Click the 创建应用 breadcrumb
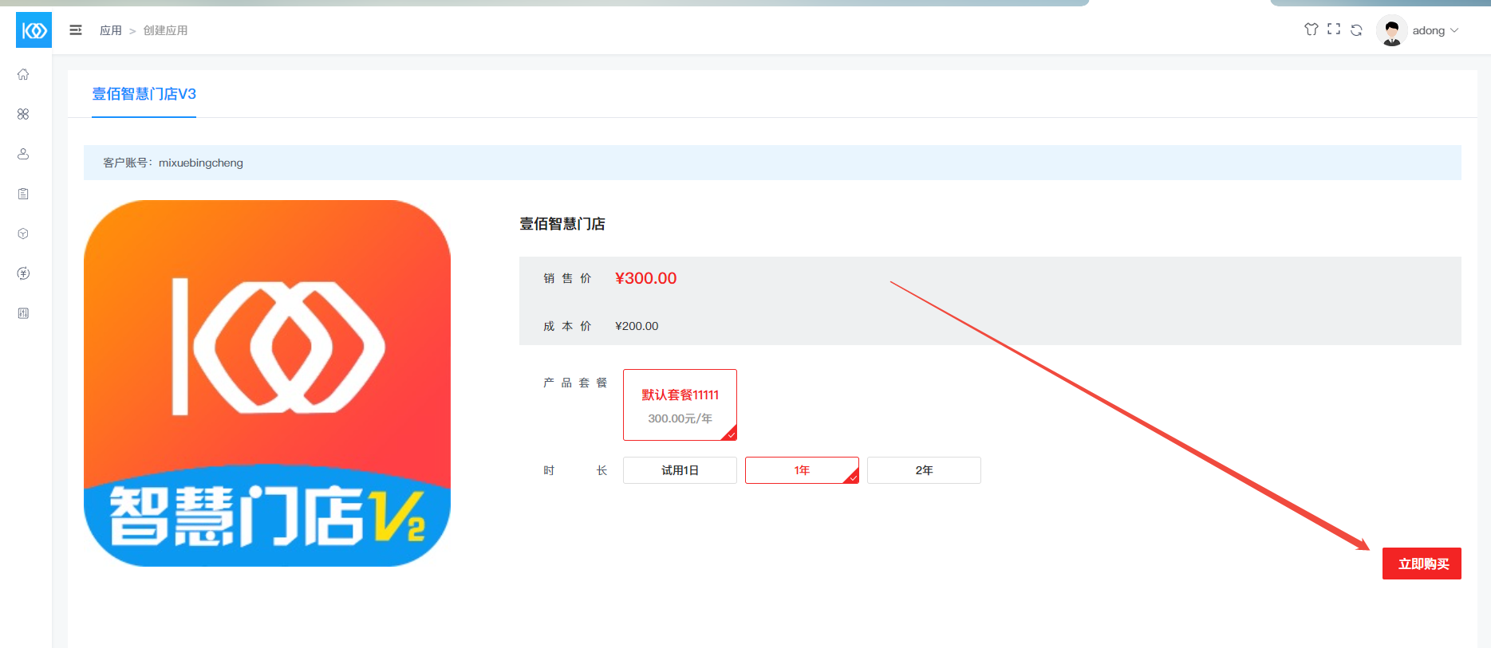 (165, 30)
